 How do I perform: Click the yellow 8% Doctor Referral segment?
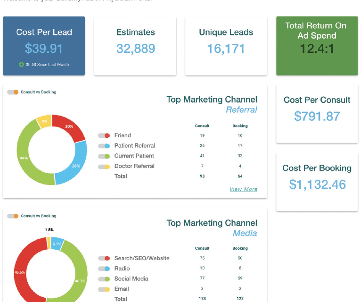click(x=45, y=121)
